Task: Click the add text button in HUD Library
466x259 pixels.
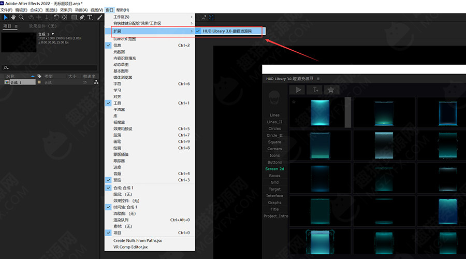Action: (x=315, y=90)
